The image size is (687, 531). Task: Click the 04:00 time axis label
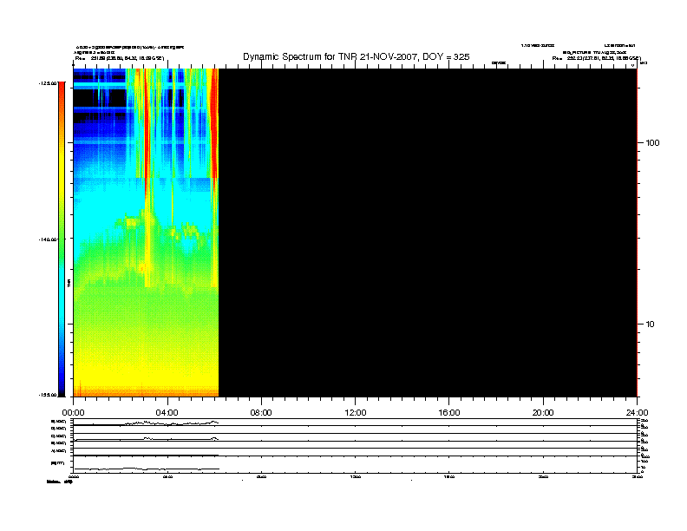(167, 413)
